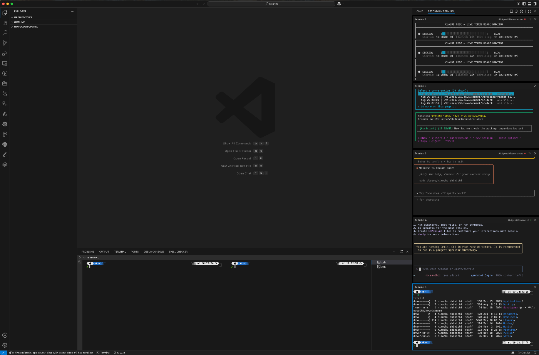Open the Remote Explorer view
This screenshot has width=539, height=355.
(x=5, y=64)
